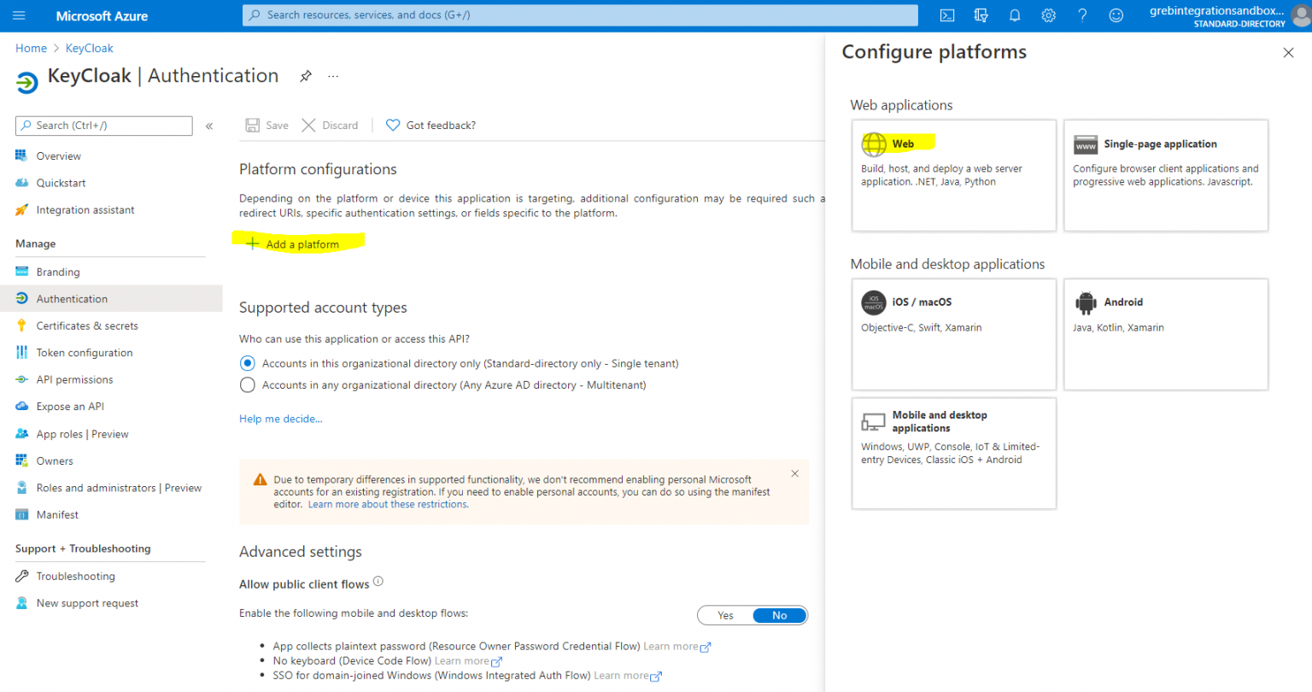Click the feedback smiley icon

pyautogui.click(x=1116, y=15)
